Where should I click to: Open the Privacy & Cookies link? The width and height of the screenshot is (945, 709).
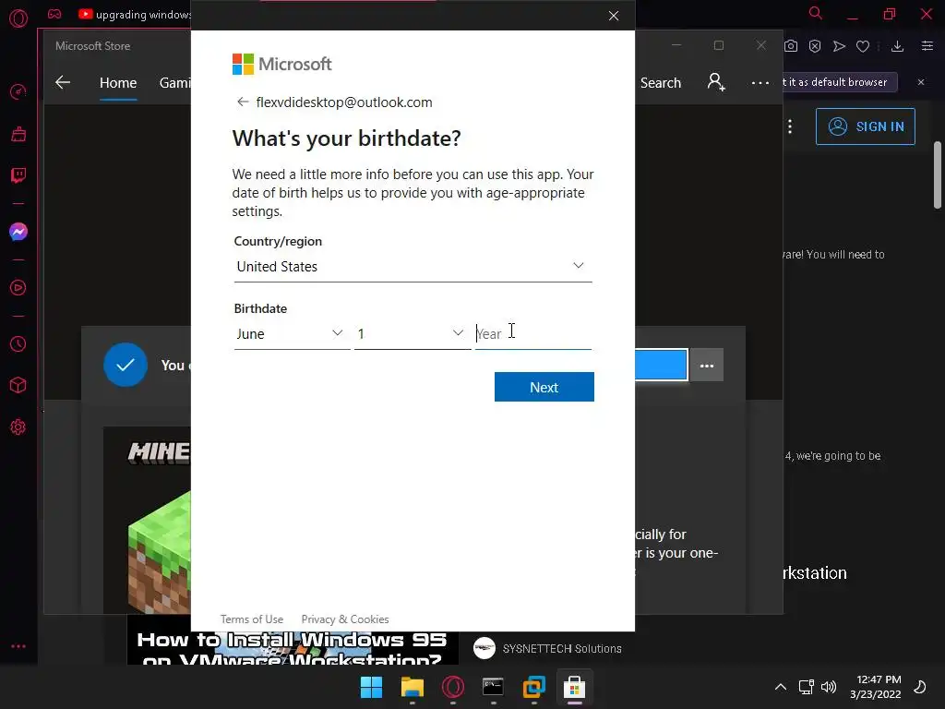click(345, 619)
